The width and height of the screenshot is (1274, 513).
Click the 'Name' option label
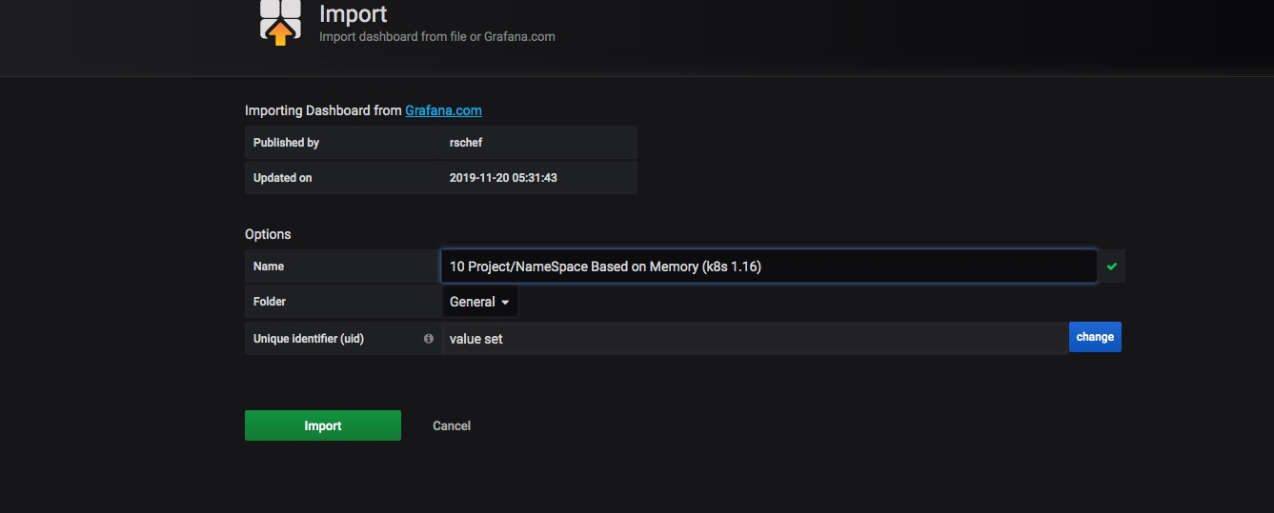269,266
